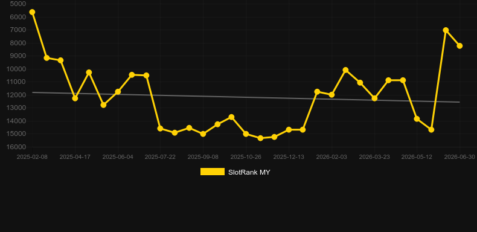Click the 2026-05-12 axis date label
Image resolution: width=477 pixels, height=232 pixels.
(417, 157)
